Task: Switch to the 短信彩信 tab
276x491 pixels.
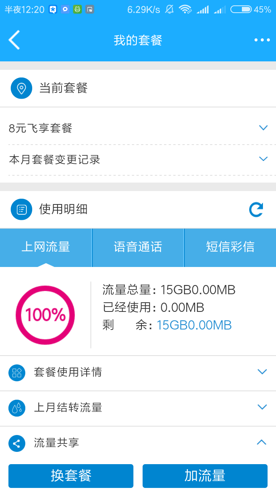Action: point(230,247)
